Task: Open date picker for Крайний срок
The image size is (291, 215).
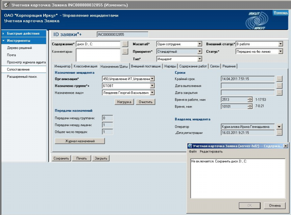Action: 279,79
